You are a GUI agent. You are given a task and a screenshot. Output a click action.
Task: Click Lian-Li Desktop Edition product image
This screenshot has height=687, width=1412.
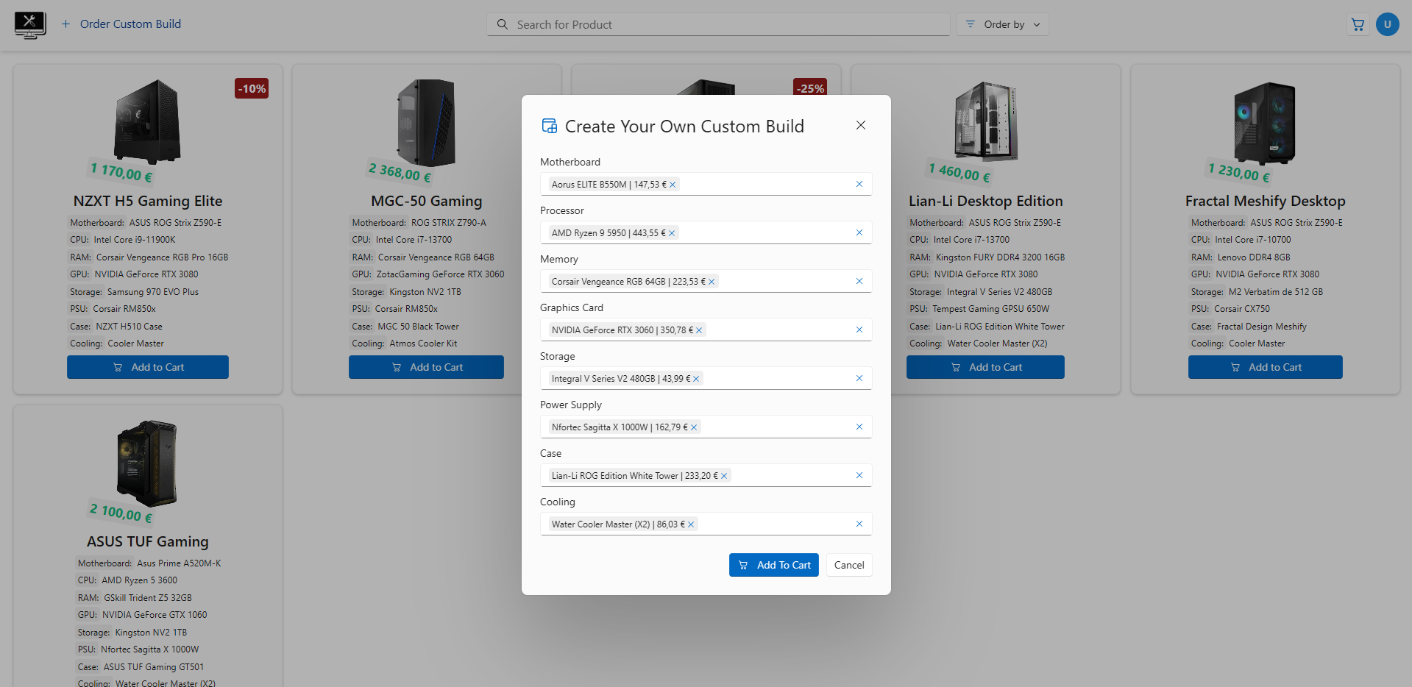[986, 121]
